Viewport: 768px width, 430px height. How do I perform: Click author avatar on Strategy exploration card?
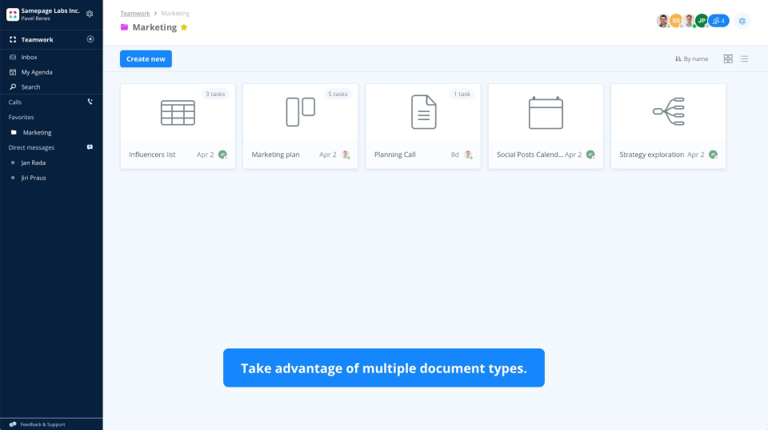pos(713,155)
